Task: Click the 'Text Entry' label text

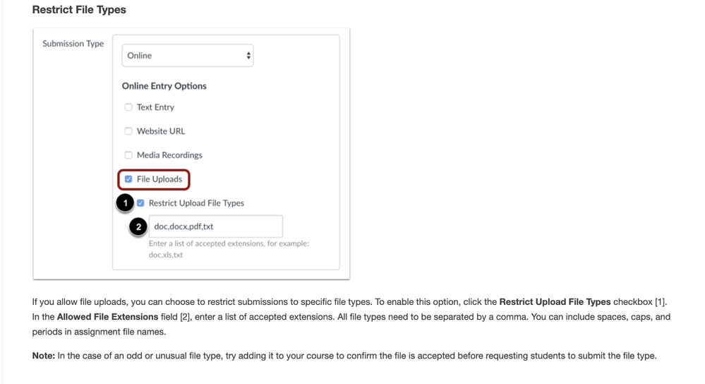Action: pyautogui.click(x=155, y=107)
